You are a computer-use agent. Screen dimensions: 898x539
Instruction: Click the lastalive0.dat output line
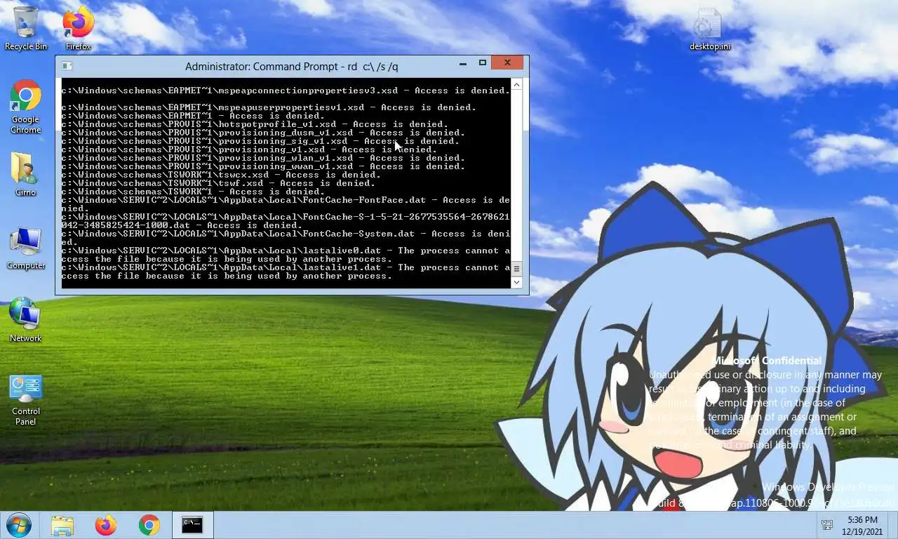click(x=286, y=255)
